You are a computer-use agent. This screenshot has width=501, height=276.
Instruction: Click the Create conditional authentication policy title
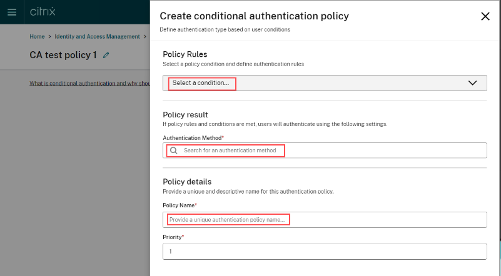(x=254, y=16)
